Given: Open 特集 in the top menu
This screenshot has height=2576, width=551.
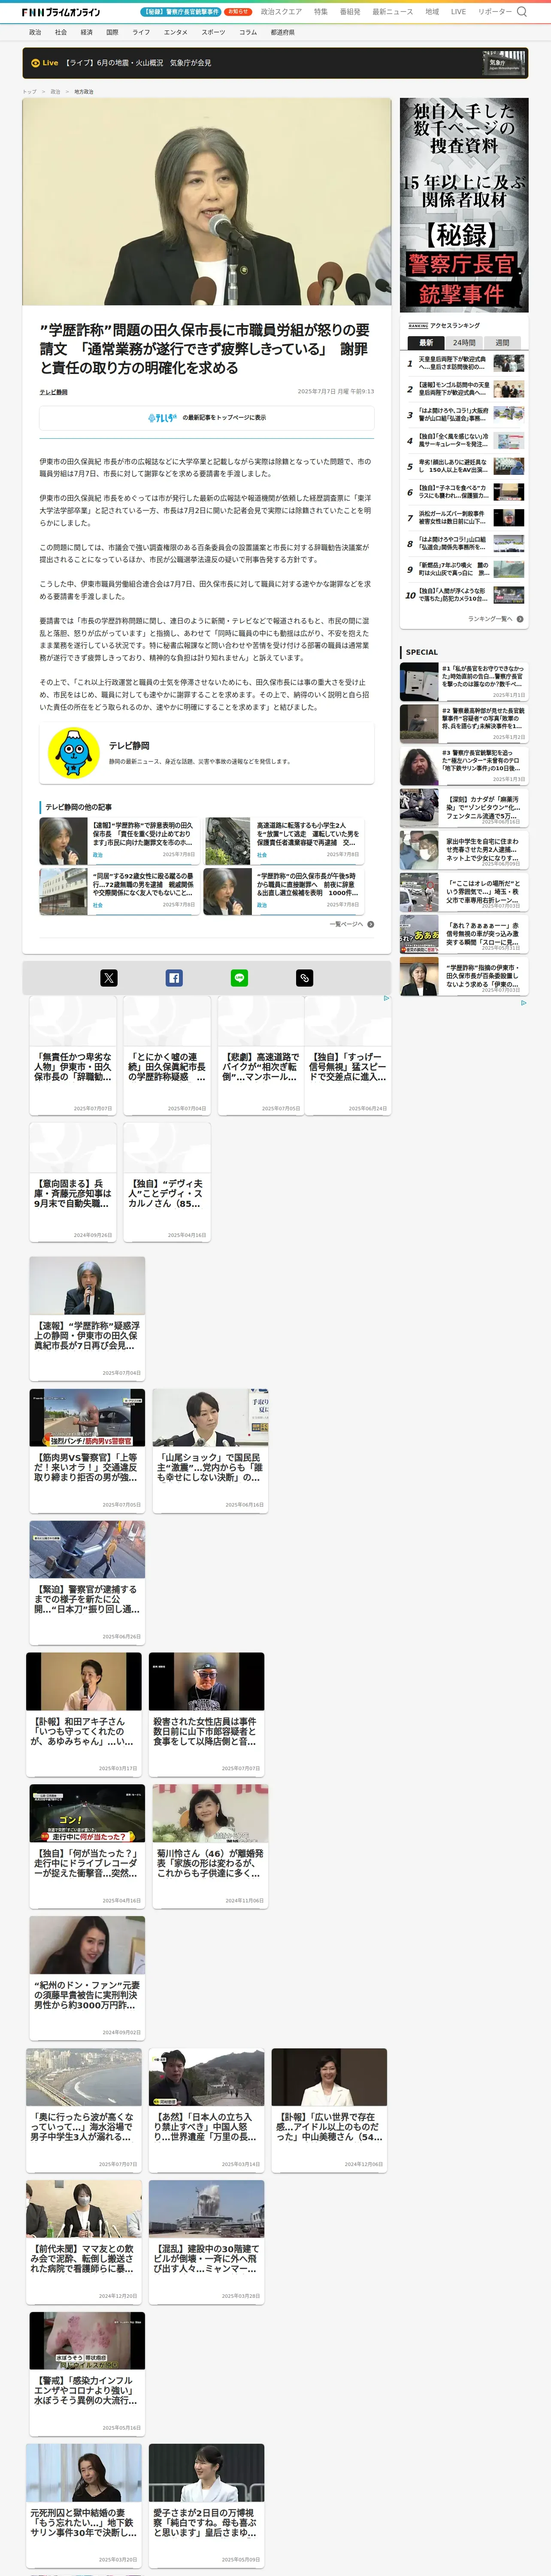Looking at the screenshot, I should point(321,12).
